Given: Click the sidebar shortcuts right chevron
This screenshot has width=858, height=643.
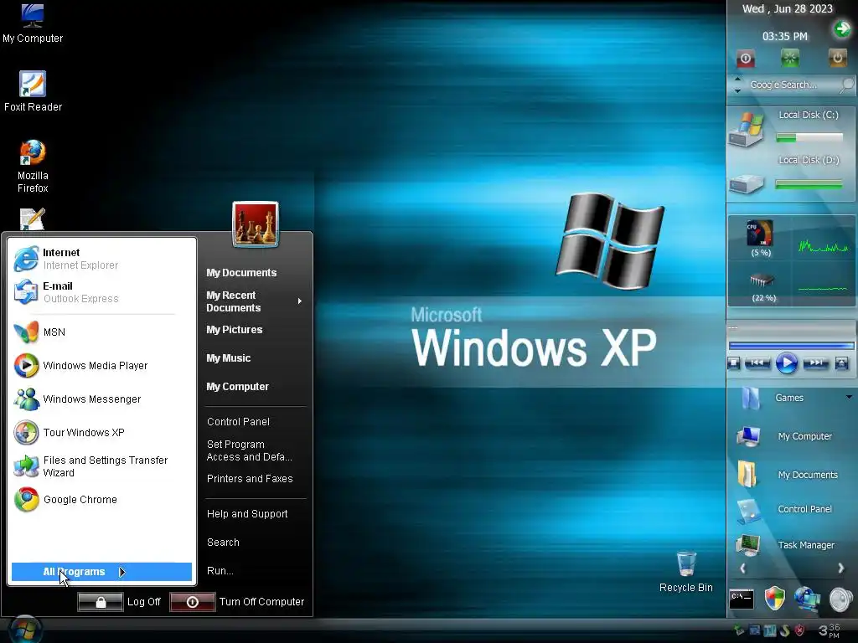Looking at the screenshot, I should pyautogui.click(x=840, y=568).
